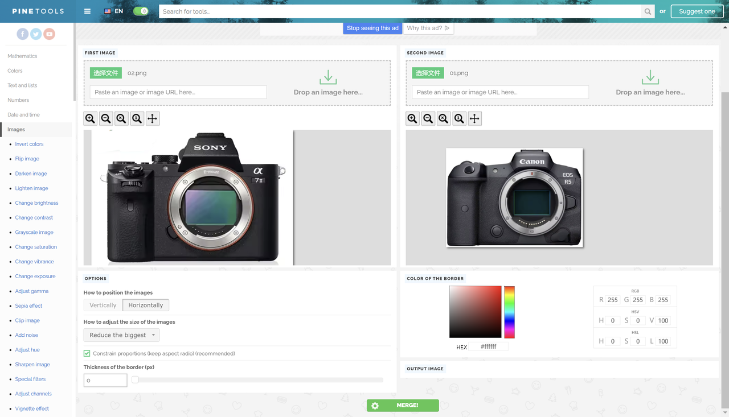Click the border thickness number field

tap(105, 380)
